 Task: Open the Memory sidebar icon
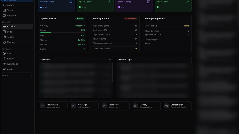(4, 42)
